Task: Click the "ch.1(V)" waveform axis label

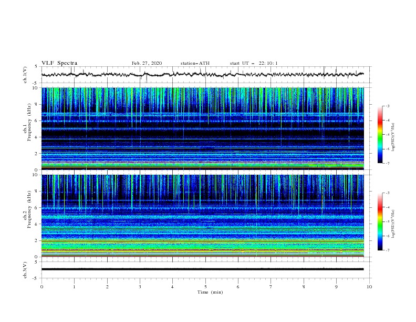Action: click(25, 75)
